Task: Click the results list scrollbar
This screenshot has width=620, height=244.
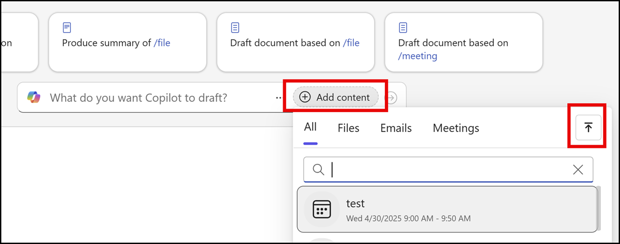Action: point(598,209)
